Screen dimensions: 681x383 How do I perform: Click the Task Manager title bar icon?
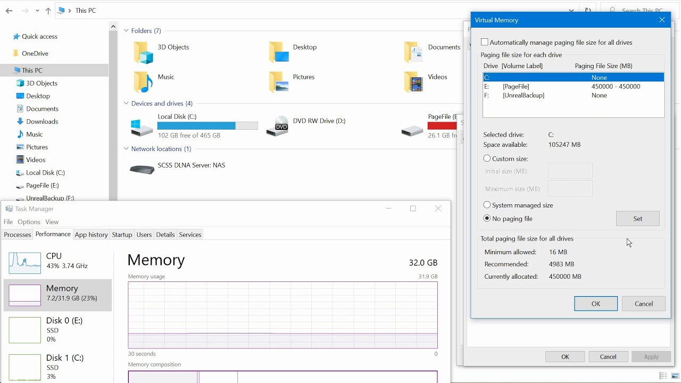(9, 209)
